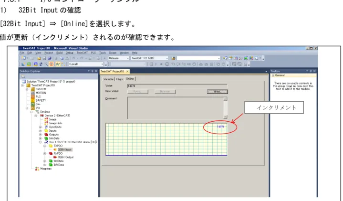Click the Toggle Free Run State icon

coord(52,64)
